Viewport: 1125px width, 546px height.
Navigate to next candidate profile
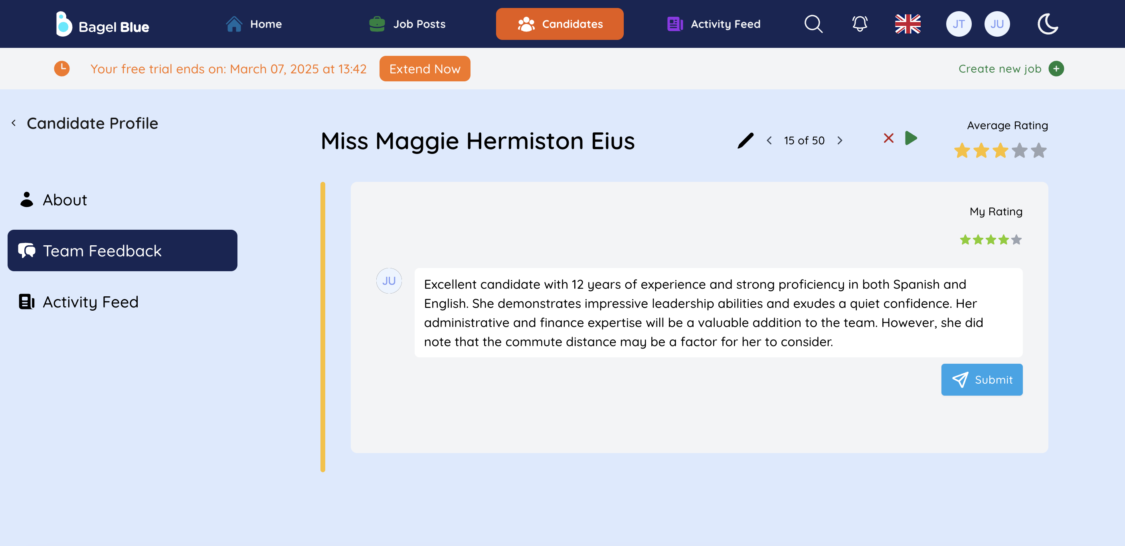tap(839, 140)
